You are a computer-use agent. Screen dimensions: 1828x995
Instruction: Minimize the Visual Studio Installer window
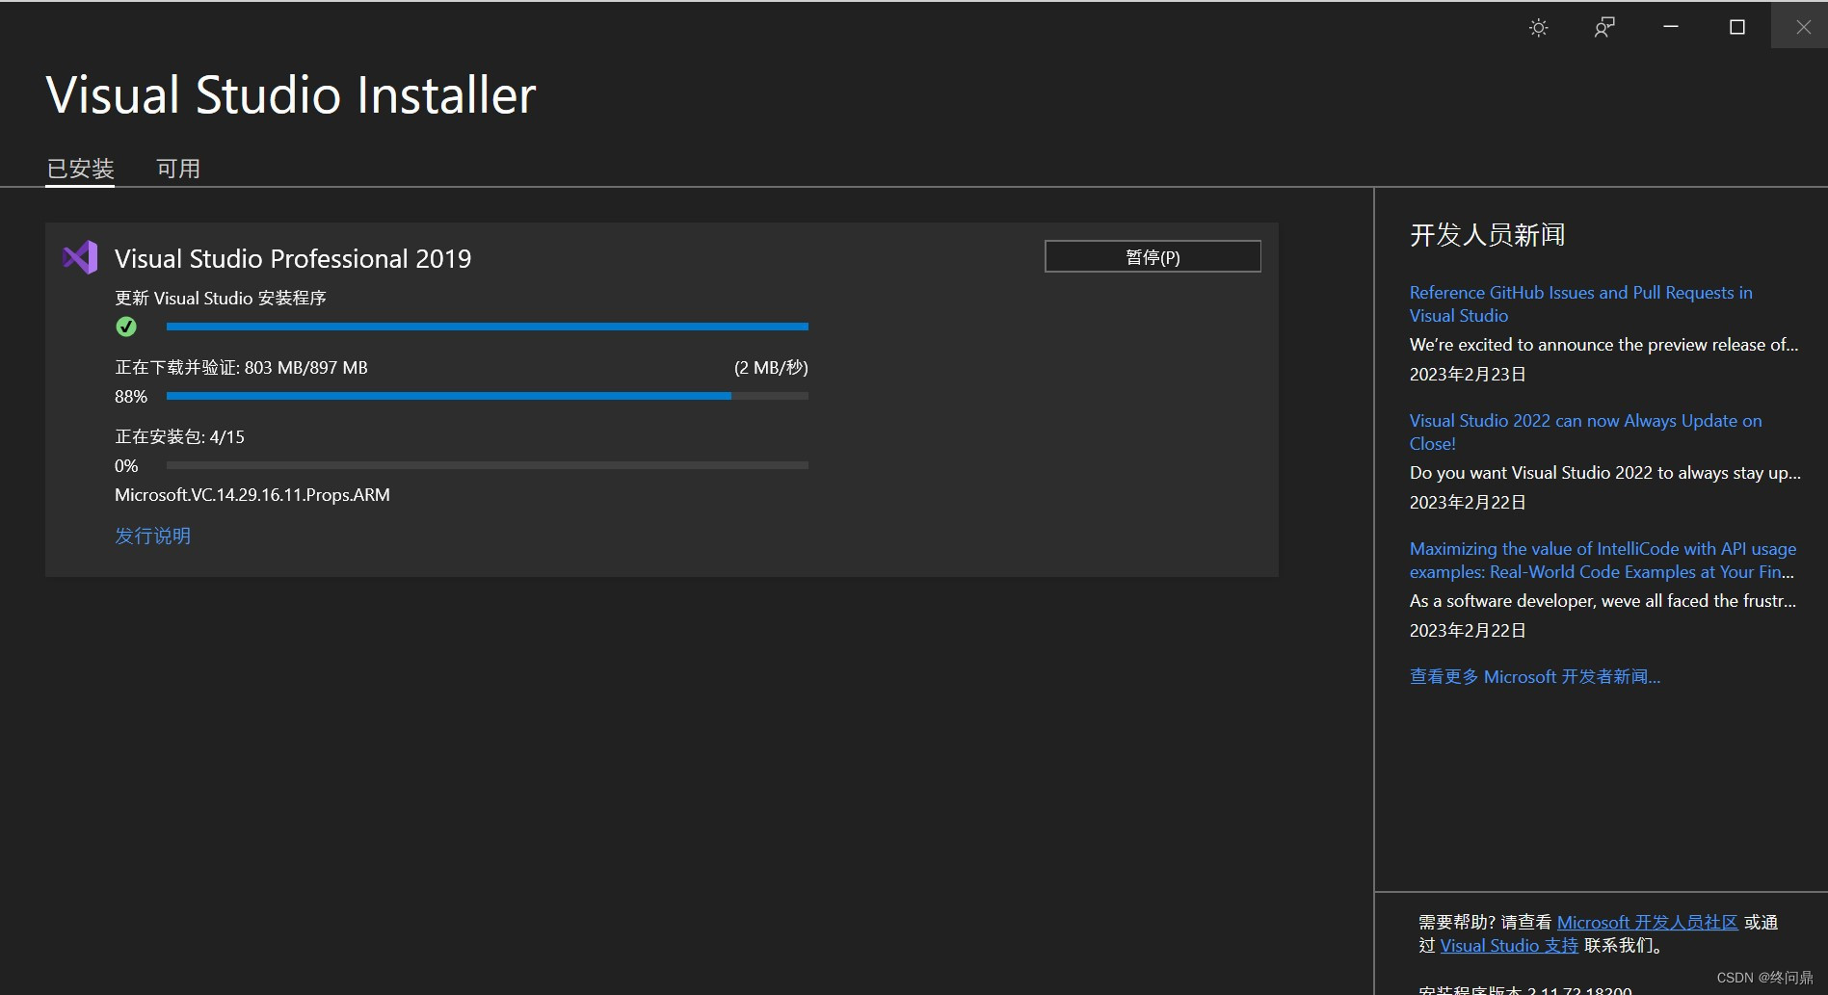tap(1671, 27)
